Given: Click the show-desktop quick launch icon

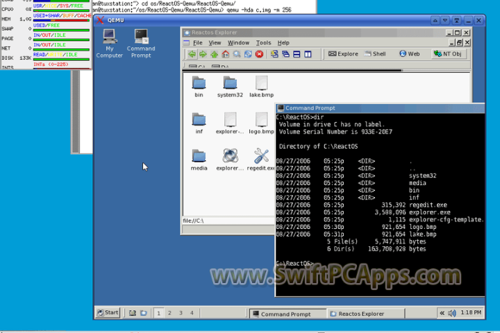Looking at the screenshot, I should click(133, 313).
